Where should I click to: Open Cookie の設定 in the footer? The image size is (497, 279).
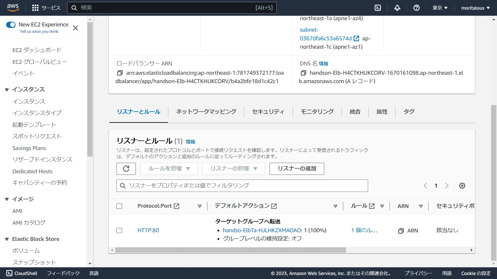pos(476,273)
